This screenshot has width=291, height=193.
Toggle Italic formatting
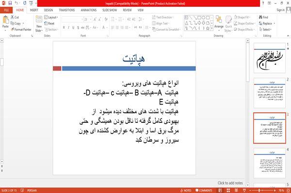point(68,28)
